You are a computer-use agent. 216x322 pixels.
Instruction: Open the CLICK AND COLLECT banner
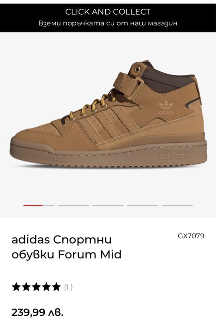pos(108,18)
